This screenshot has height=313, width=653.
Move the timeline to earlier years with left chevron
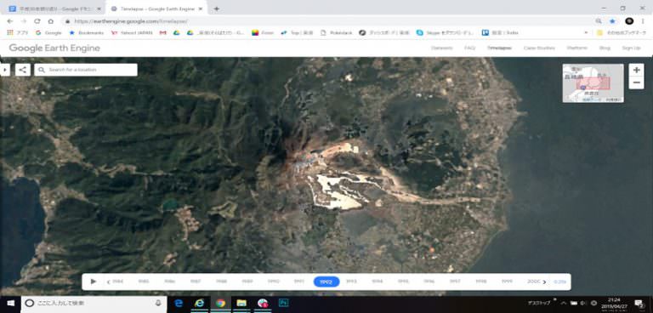(109, 282)
